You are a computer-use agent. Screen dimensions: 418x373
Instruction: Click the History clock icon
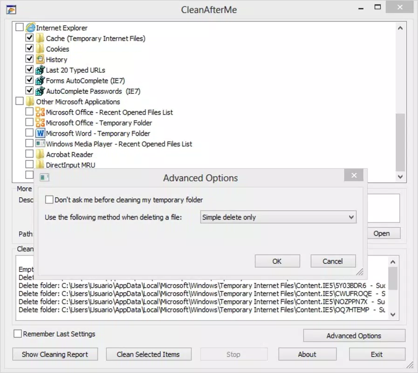coord(40,59)
